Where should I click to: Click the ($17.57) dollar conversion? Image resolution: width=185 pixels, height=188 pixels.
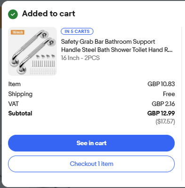(x=165, y=121)
